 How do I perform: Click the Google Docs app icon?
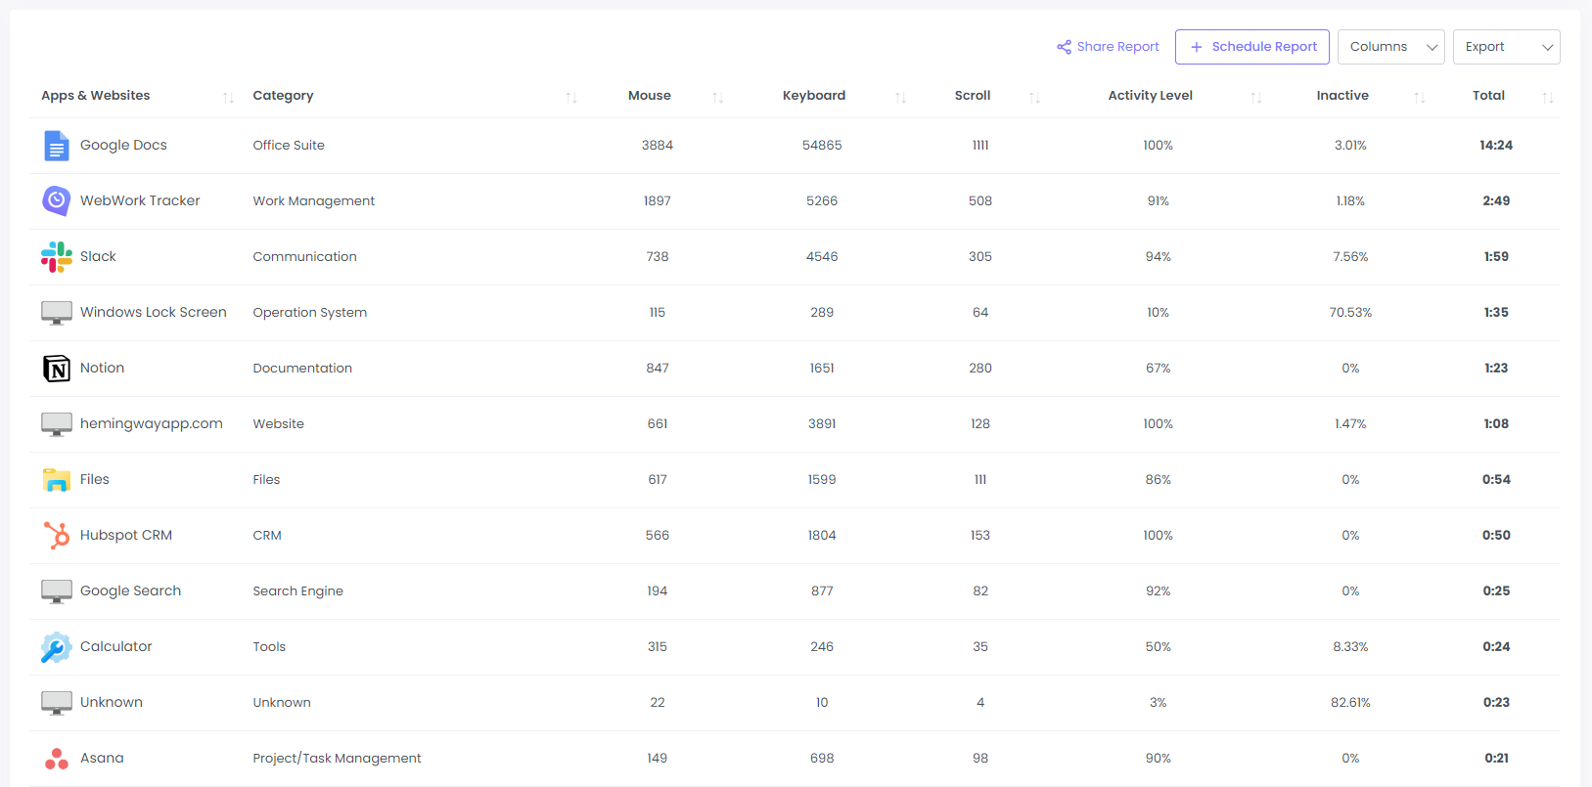tap(57, 146)
